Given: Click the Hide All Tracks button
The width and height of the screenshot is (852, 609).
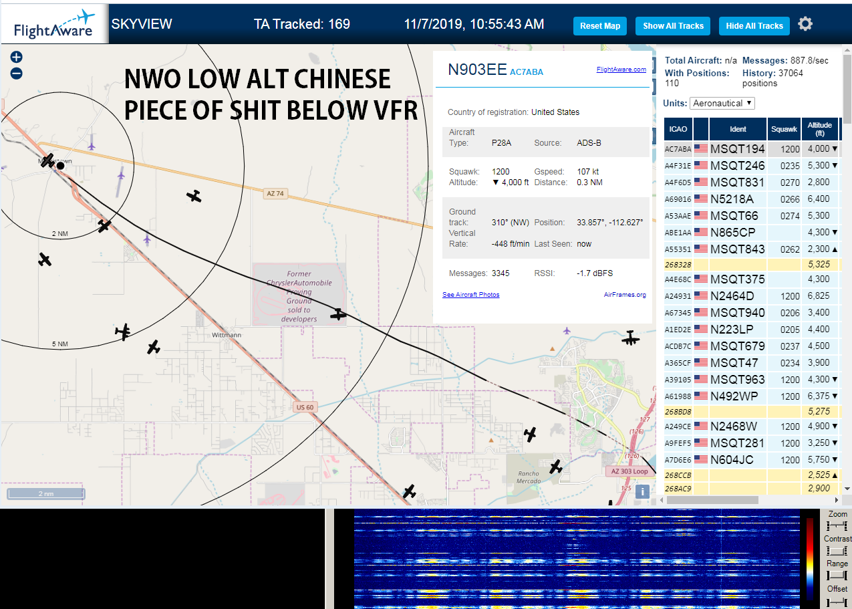Looking at the screenshot, I should point(754,26).
